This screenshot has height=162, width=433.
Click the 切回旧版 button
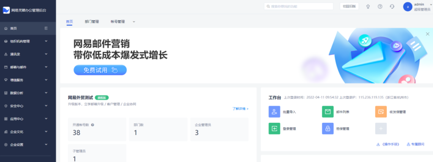(349, 6)
